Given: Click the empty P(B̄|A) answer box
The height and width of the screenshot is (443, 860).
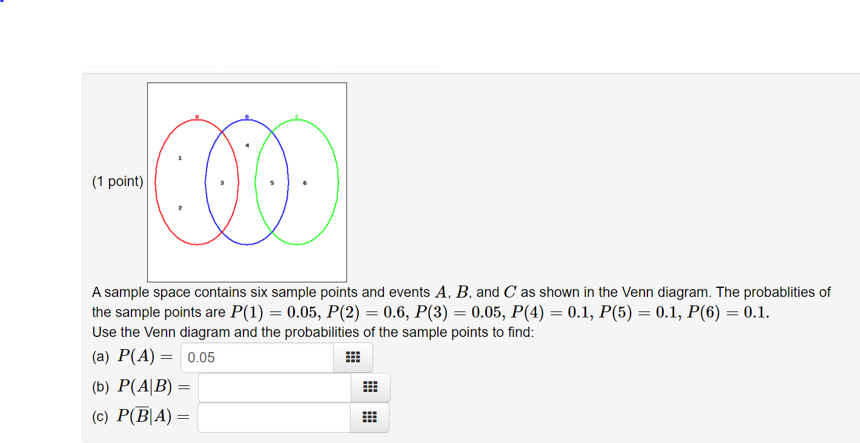Looking at the screenshot, I should click(x=274, y=418).
